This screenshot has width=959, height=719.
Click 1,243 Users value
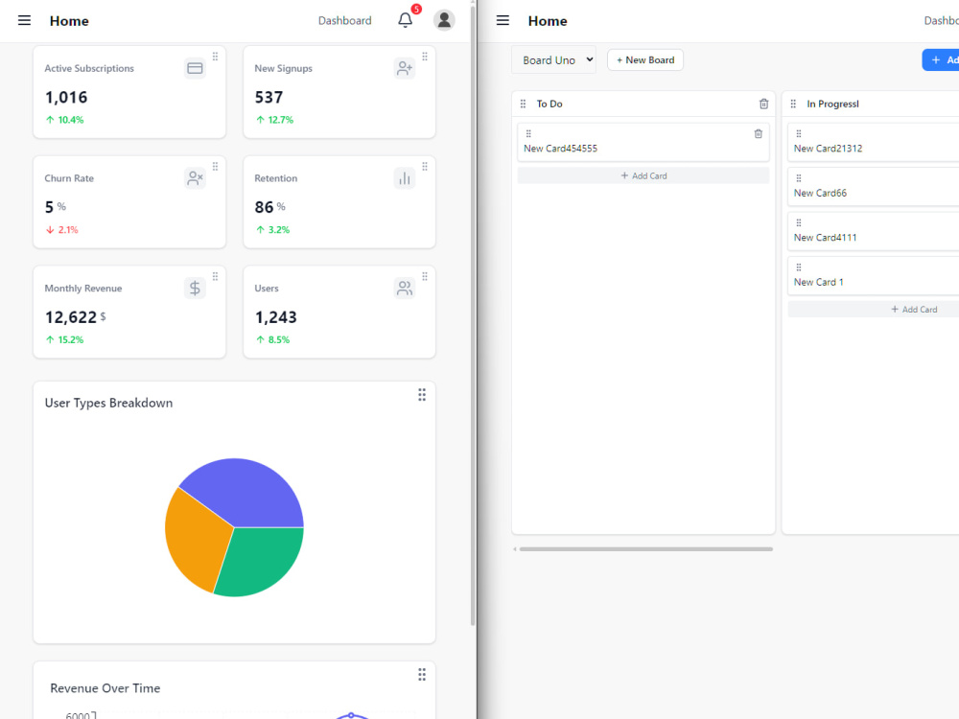[x=276, y=317]
